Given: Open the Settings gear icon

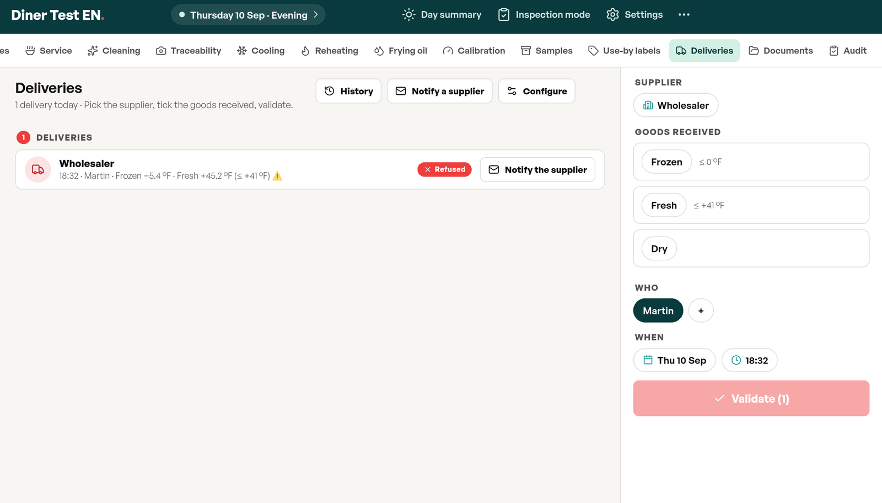Looking at the screenshot, I should tap(612, 15).
